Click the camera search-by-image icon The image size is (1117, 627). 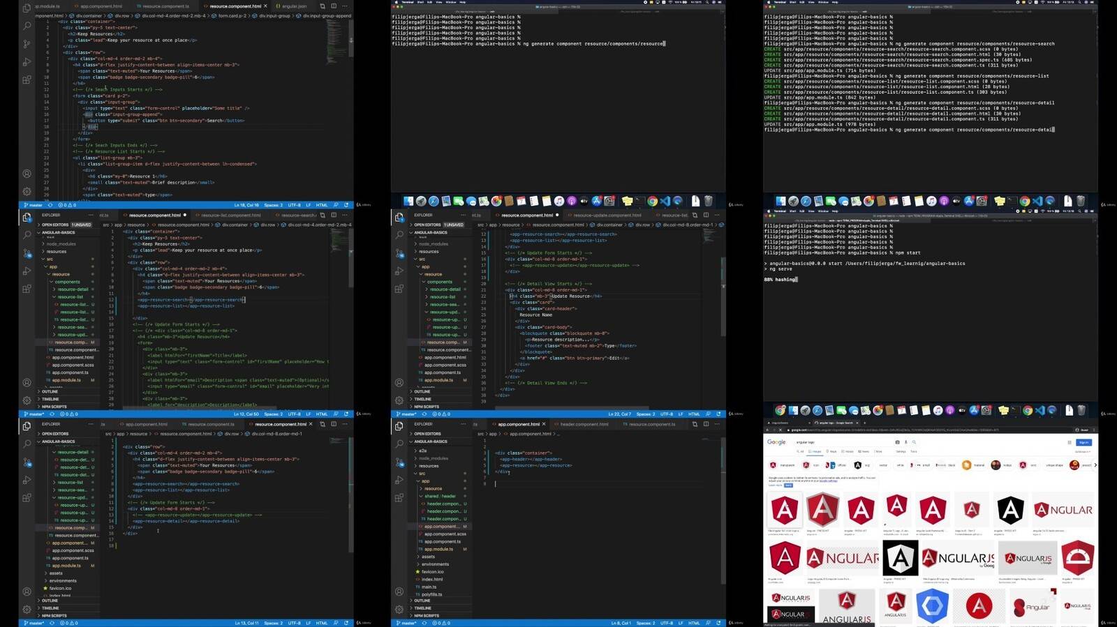898,442
